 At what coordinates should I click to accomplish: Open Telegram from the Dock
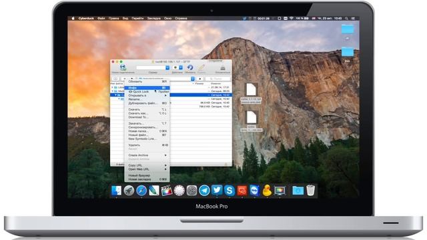(204, 191)
